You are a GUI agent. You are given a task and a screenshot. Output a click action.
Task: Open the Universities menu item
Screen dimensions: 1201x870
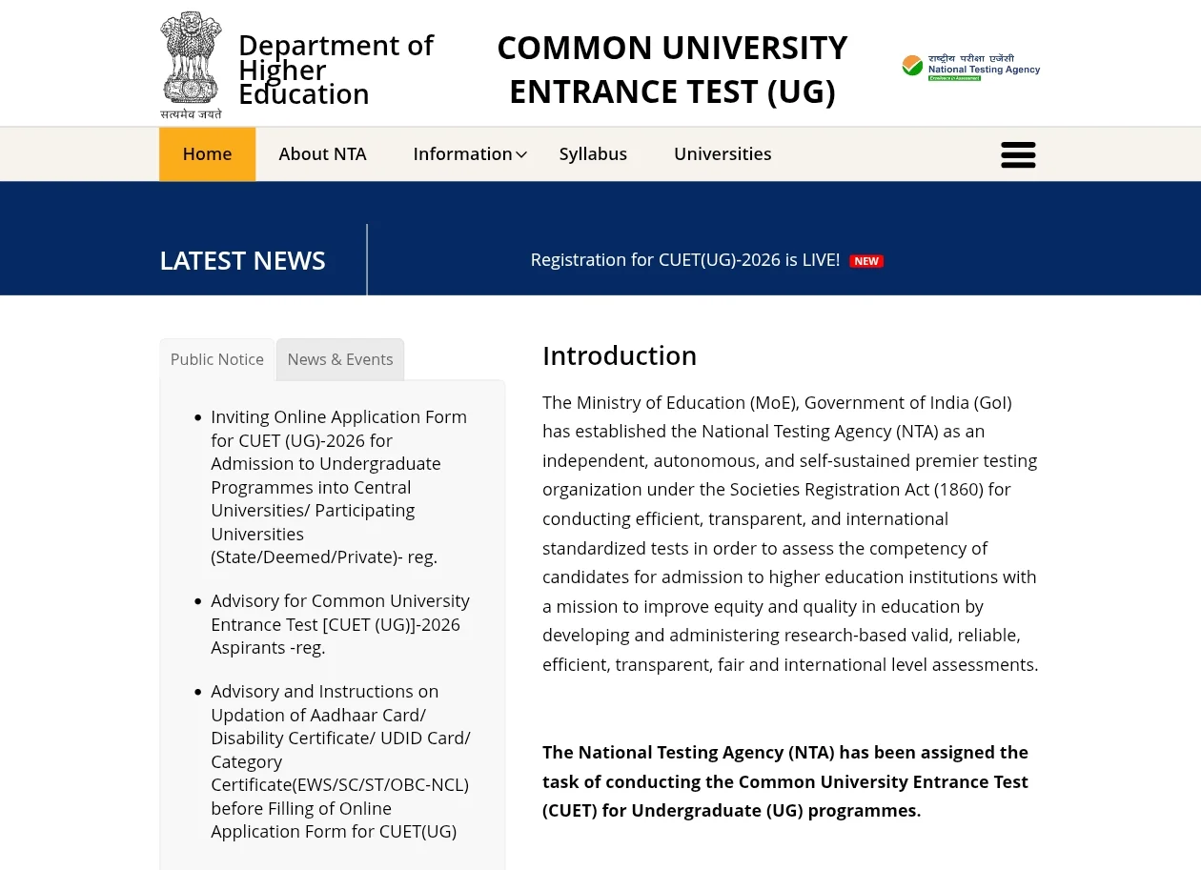(722, 154)
